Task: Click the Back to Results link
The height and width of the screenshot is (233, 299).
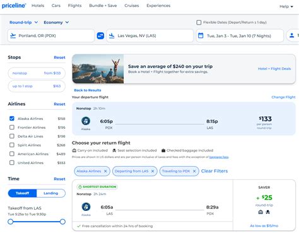Action: 88,90
